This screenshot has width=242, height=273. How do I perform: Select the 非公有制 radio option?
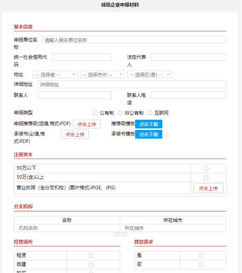pyautogui.click(x=120, y=113)
